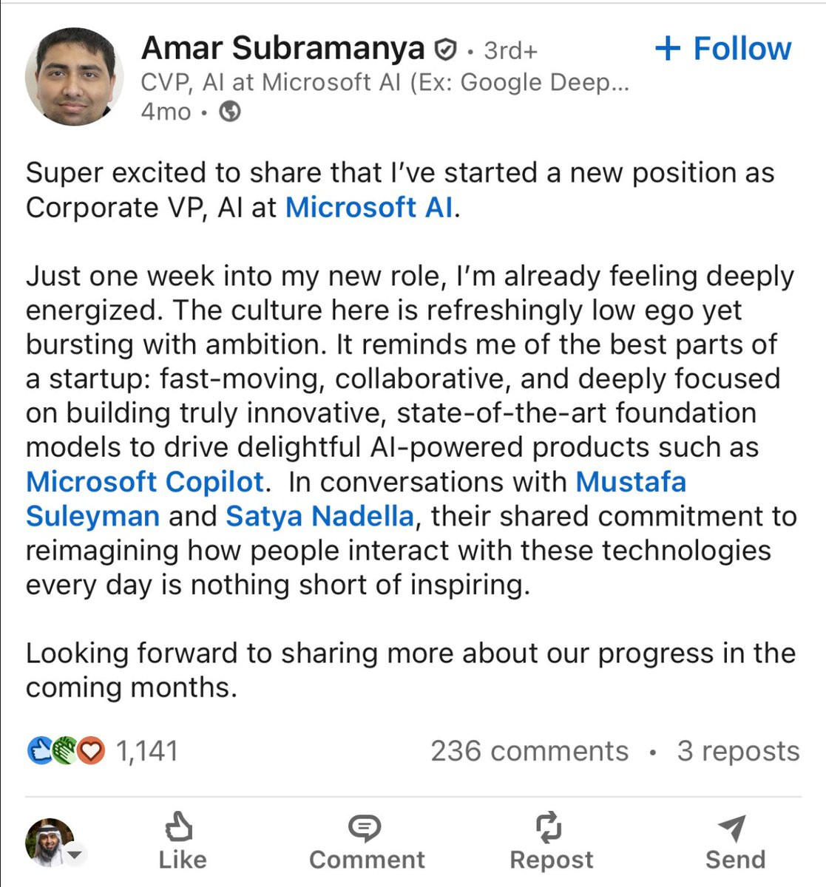Click the globe public visibility icon
This screenshot has height=887, width=826.
click(231, 112)
